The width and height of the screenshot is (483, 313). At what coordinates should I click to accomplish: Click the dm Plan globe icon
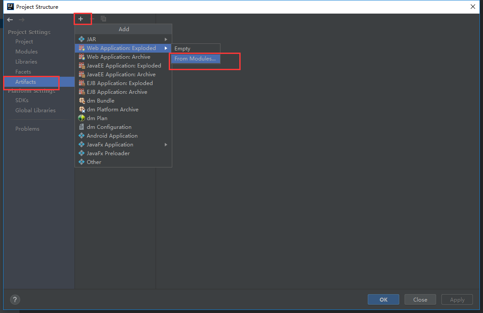click(82, 118)
